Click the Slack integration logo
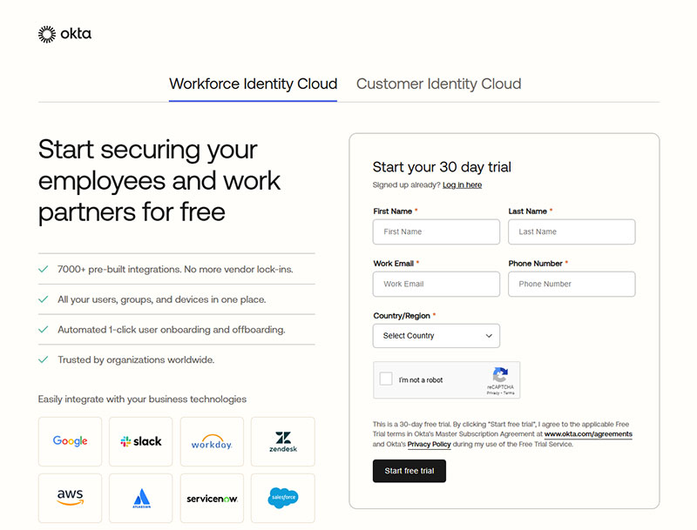Screen dimensions: 697x530 pyautogui.click(x=141, y=441)
